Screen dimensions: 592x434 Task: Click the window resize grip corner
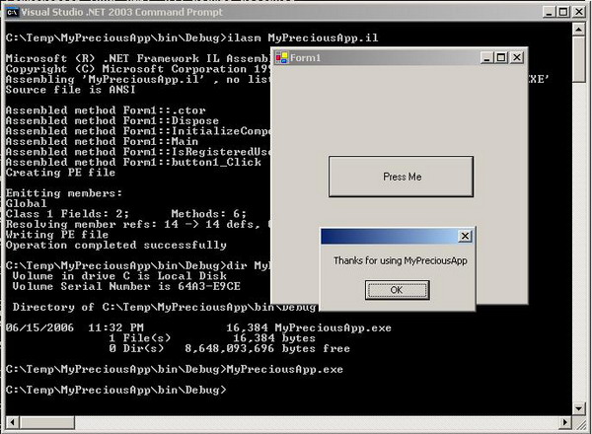pyautogui.click(x=580, y=424)
